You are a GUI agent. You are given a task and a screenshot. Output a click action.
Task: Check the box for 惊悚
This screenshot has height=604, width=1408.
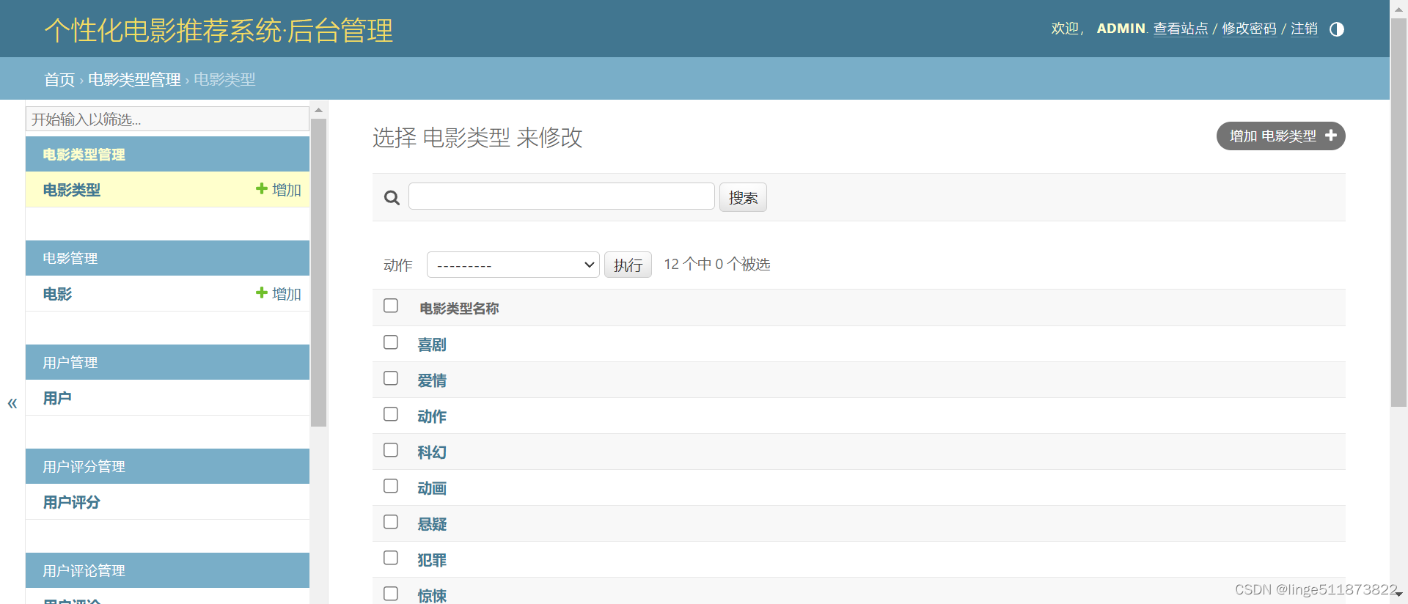(x=391, y=594)
